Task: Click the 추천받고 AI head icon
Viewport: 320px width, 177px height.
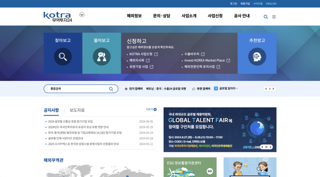Action: tap(257, 57)
